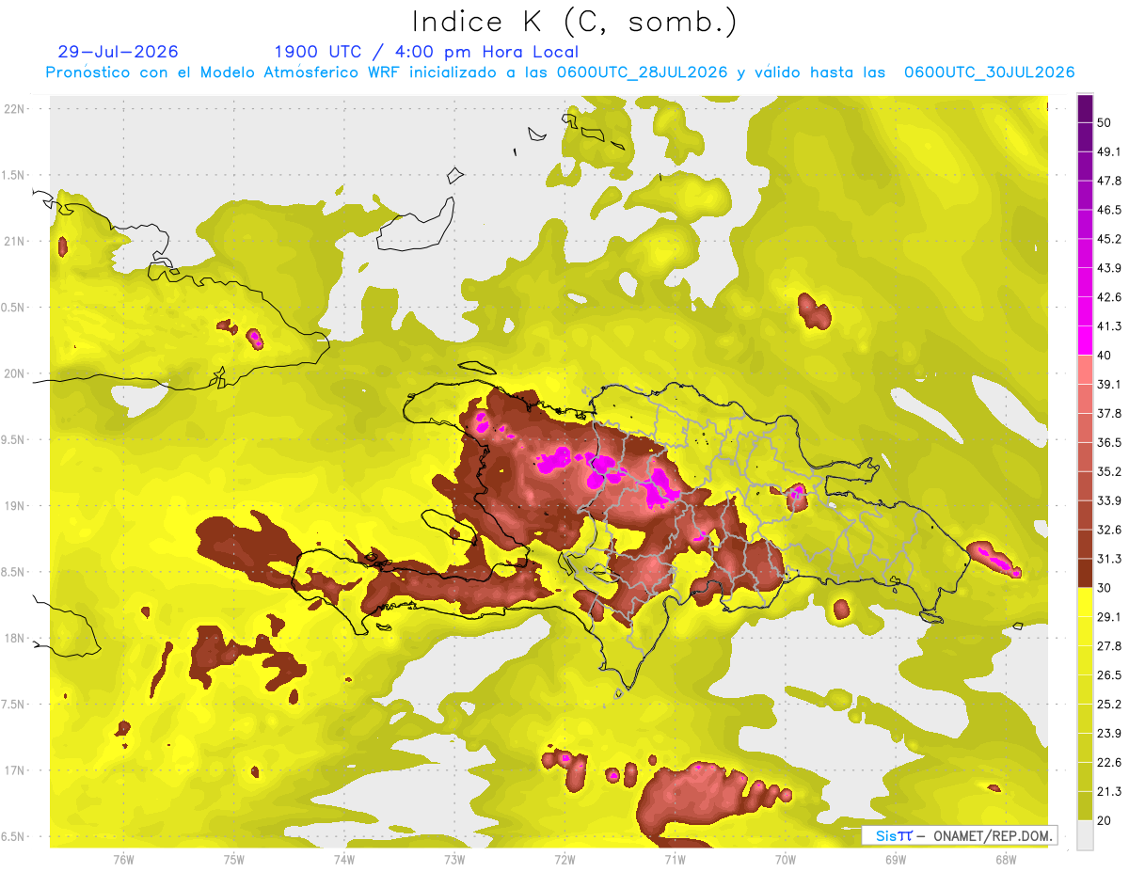Click the colorbar label "47.8"
The width and height of the screenshot is (1129, 872).
(1109, 181)
